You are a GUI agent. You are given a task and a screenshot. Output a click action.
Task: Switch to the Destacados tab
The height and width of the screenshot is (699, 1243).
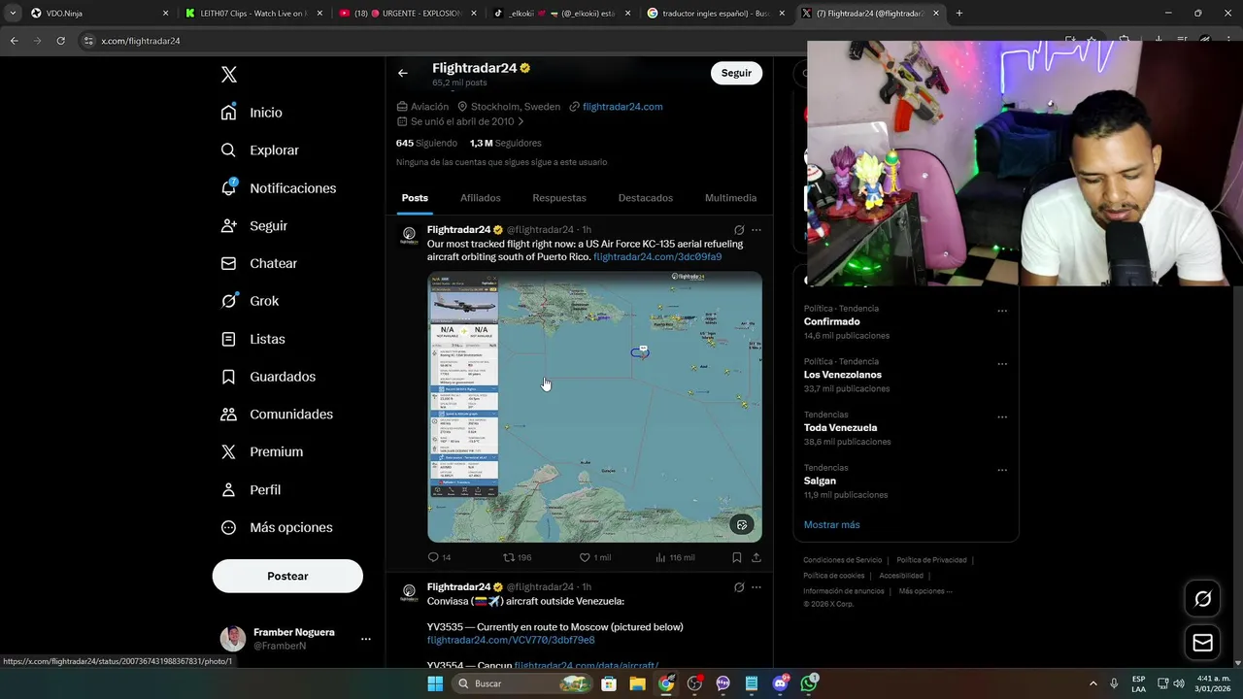pos(646,198)
